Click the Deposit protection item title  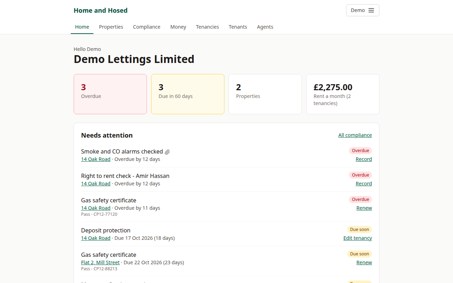(x=105, y=230)
